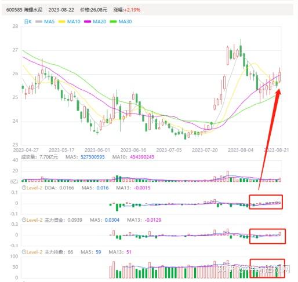
Task: Toggle the 日K series in the legend
Action: pyautogui.click(x=28, y=21)
